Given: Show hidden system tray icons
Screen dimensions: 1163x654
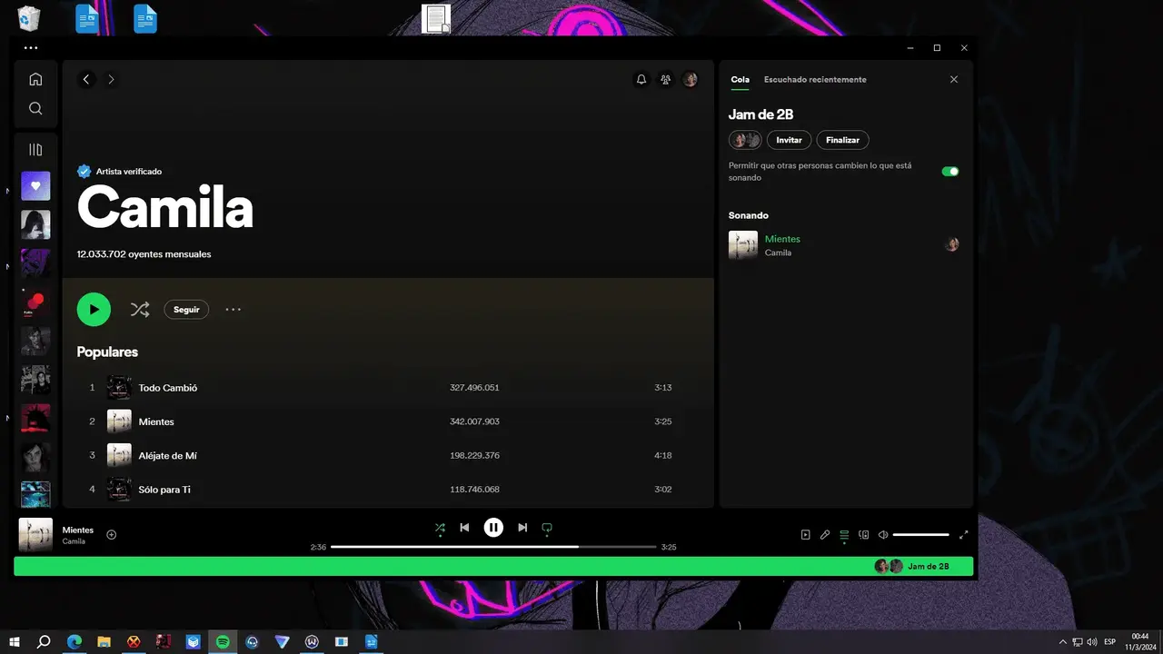Looking at the screenshot, I should point(1064,642).
